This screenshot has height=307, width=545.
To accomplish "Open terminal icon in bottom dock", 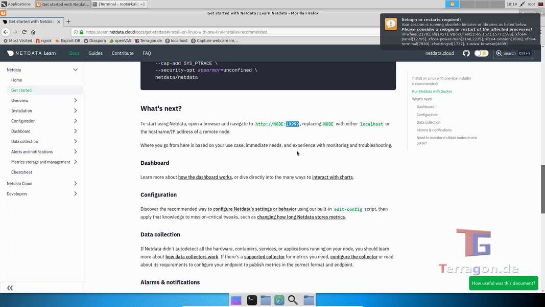I will (x=252, y=300).
